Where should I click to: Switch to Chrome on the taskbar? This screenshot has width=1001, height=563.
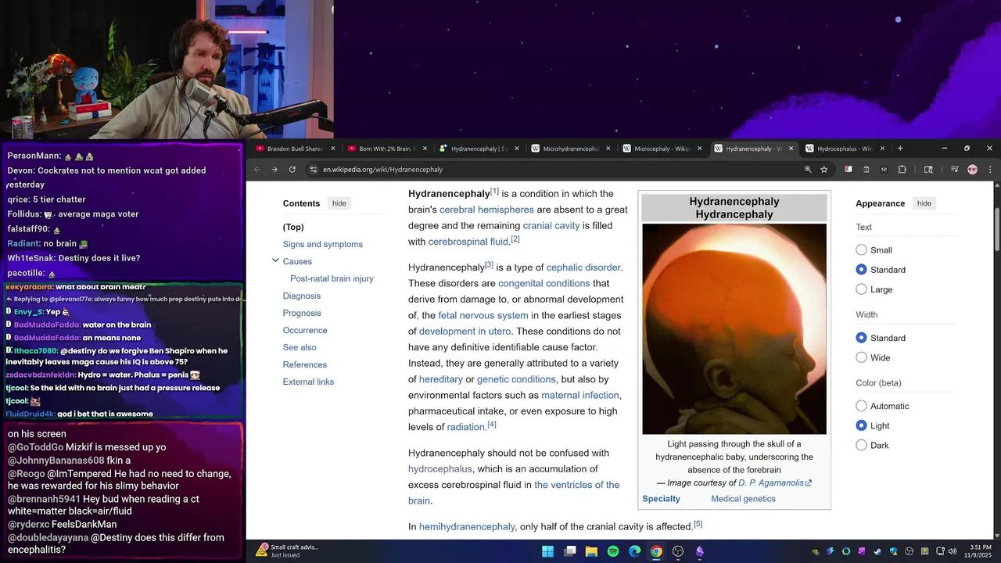656,551
